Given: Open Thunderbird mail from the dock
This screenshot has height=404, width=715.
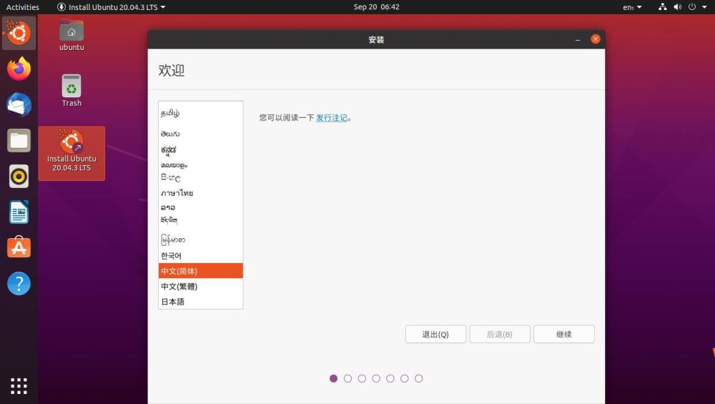Looking at the screenshot, I should [x=19, y=105].
